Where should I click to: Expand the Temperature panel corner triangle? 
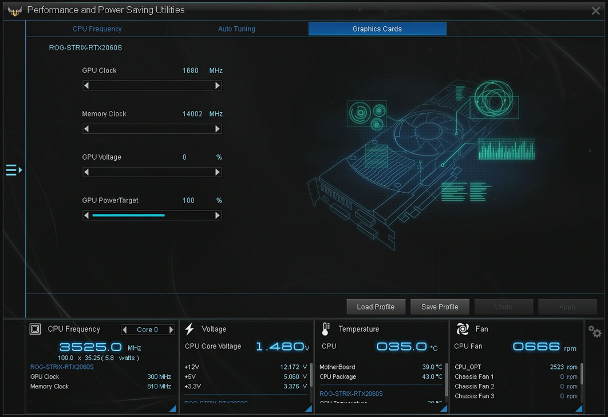pos(444,408)
